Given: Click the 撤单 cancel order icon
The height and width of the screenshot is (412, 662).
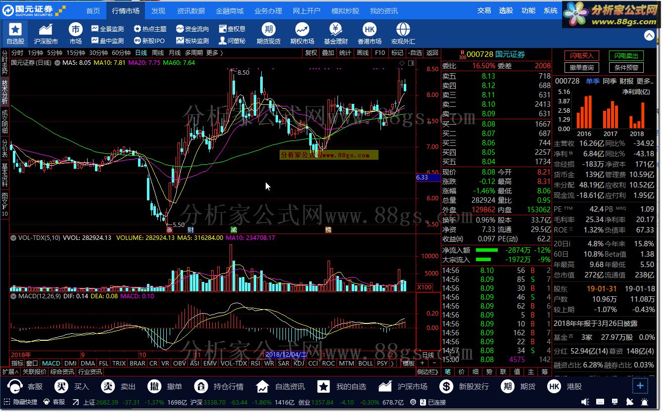Looking at the screenshot, I should tap(155, 386).
